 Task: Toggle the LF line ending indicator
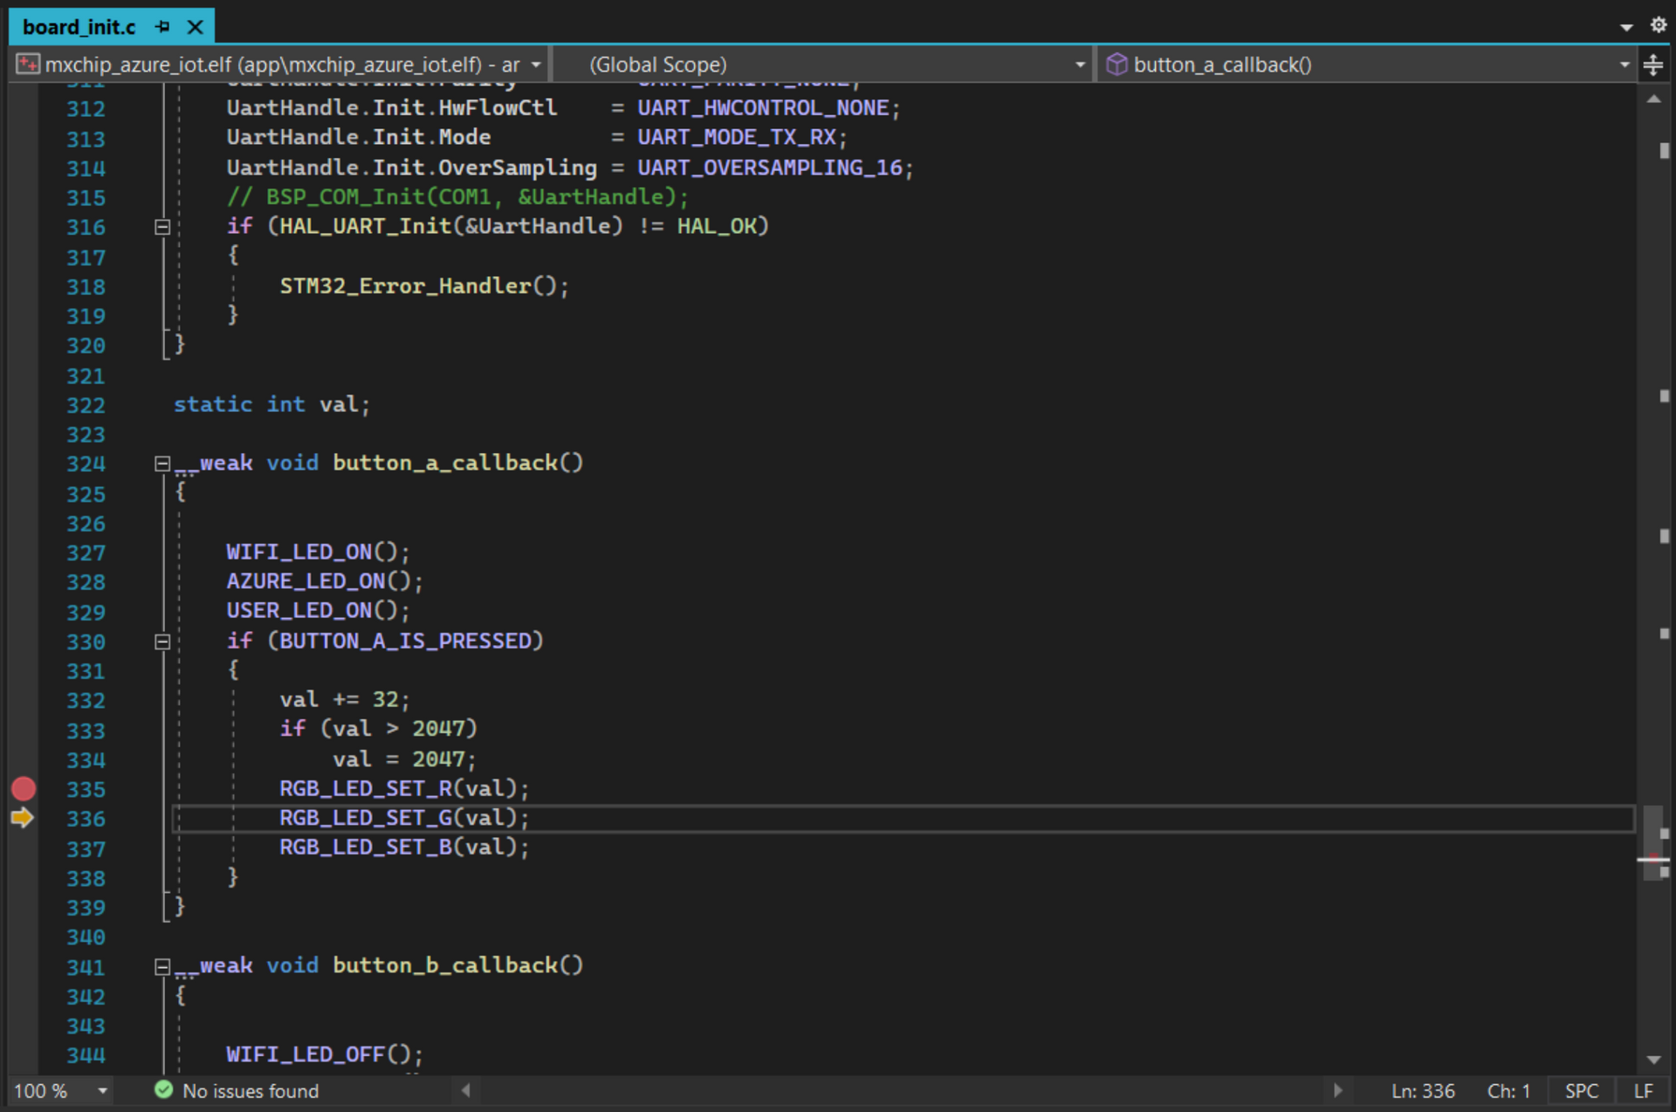coord(1643,1090)
